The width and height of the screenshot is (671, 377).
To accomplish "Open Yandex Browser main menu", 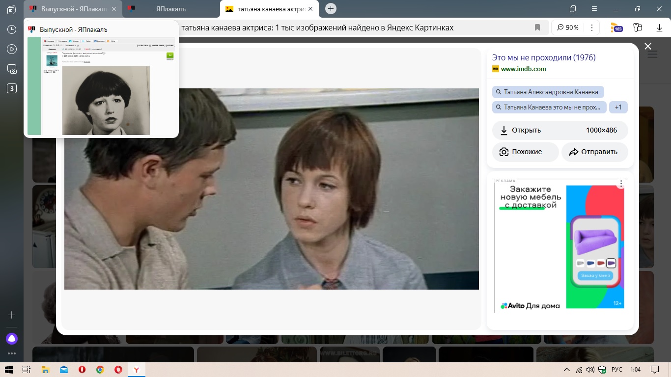I will [594, 9].
